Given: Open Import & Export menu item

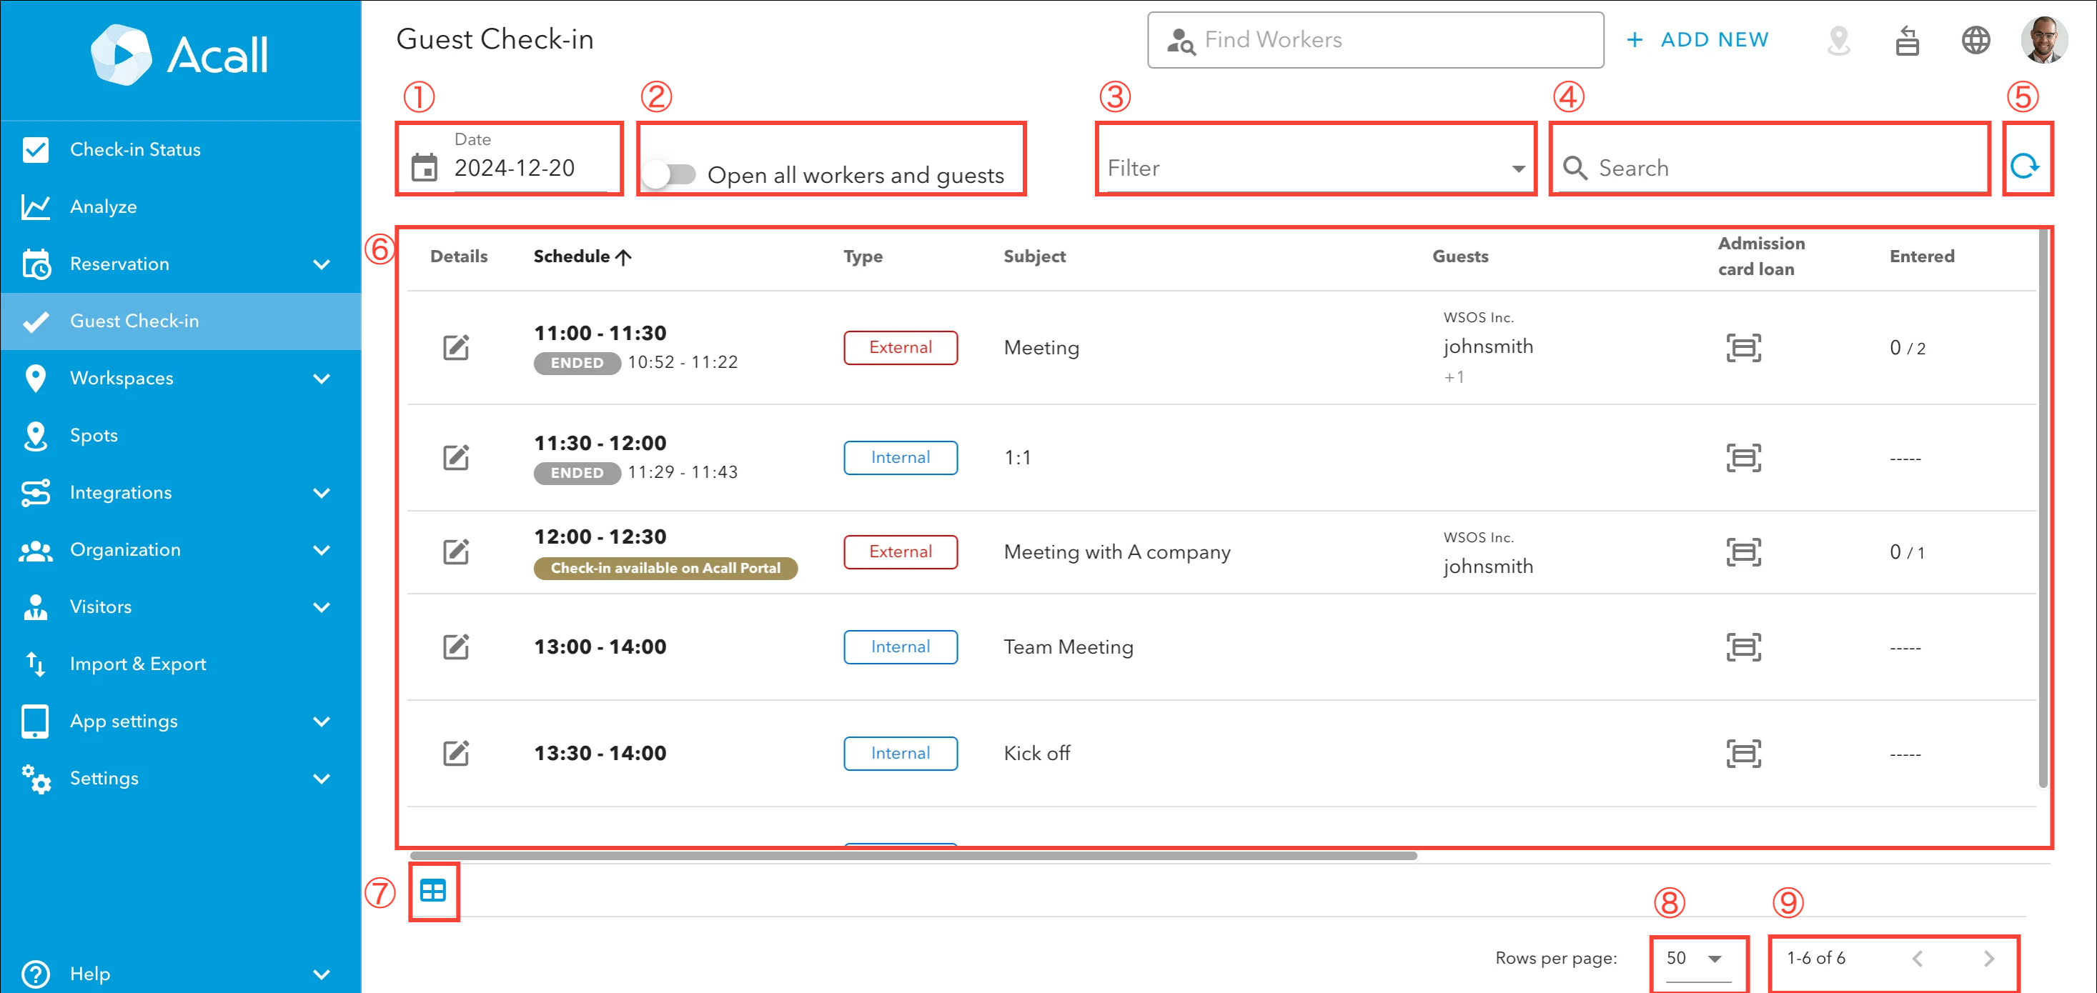Looking at the screenshot, I should 181,664.
